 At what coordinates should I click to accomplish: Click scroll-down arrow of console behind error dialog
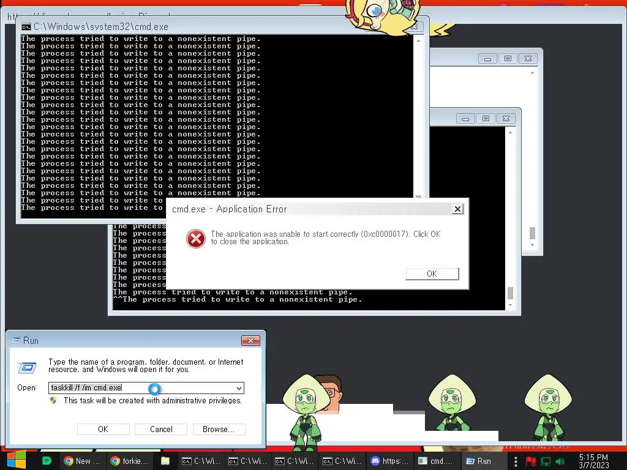510,305
